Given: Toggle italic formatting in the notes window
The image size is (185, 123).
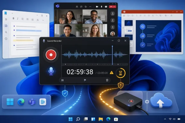Looking at the screenshot, I should tap(18, 19).
